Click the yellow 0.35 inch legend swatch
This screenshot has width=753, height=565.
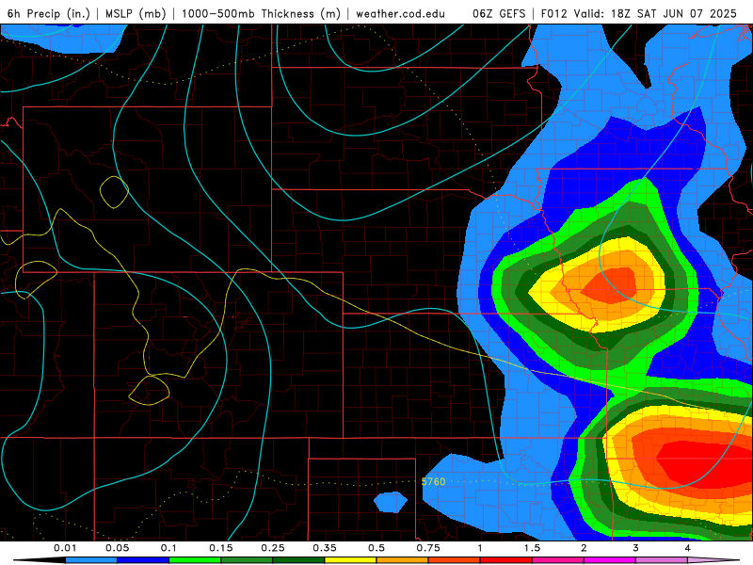click(350, 560)
